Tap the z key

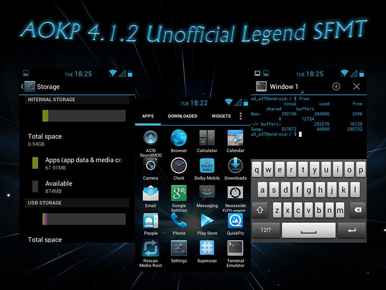tap(277, 210)
